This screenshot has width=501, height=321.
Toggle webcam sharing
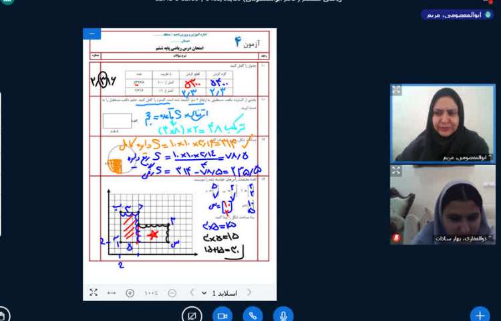coord(222,315)
